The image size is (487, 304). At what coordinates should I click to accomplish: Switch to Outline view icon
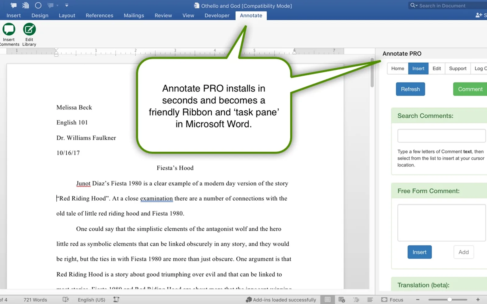(356, 299)
